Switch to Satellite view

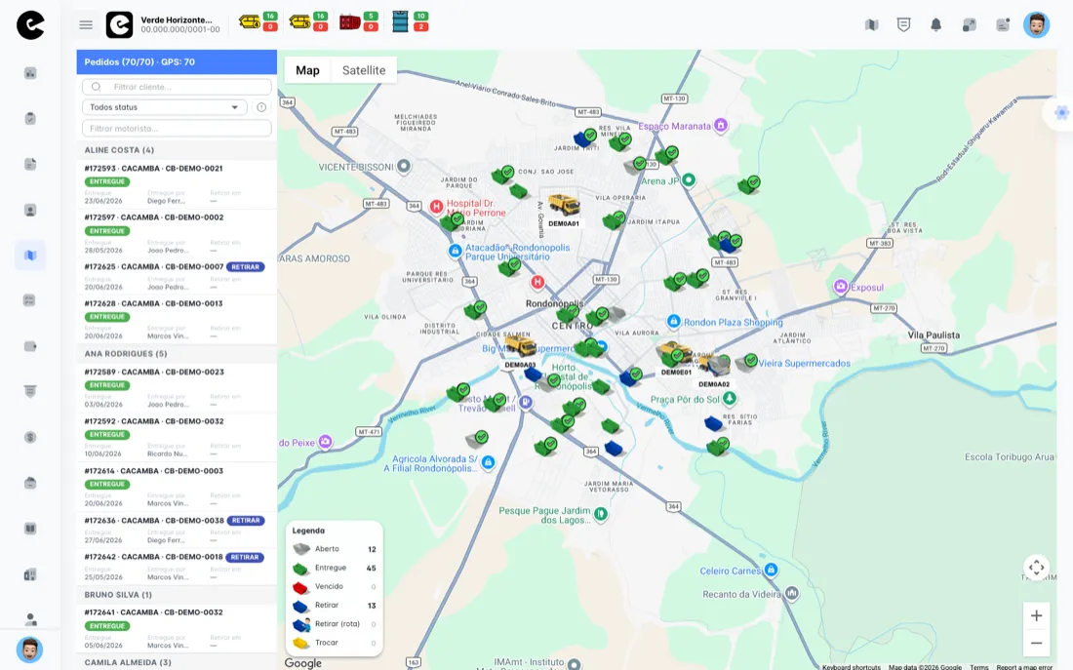[364, 70]
